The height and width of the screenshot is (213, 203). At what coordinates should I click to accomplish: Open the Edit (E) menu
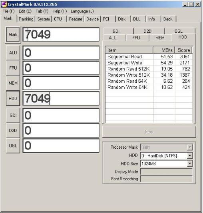(x=25, y=11)
